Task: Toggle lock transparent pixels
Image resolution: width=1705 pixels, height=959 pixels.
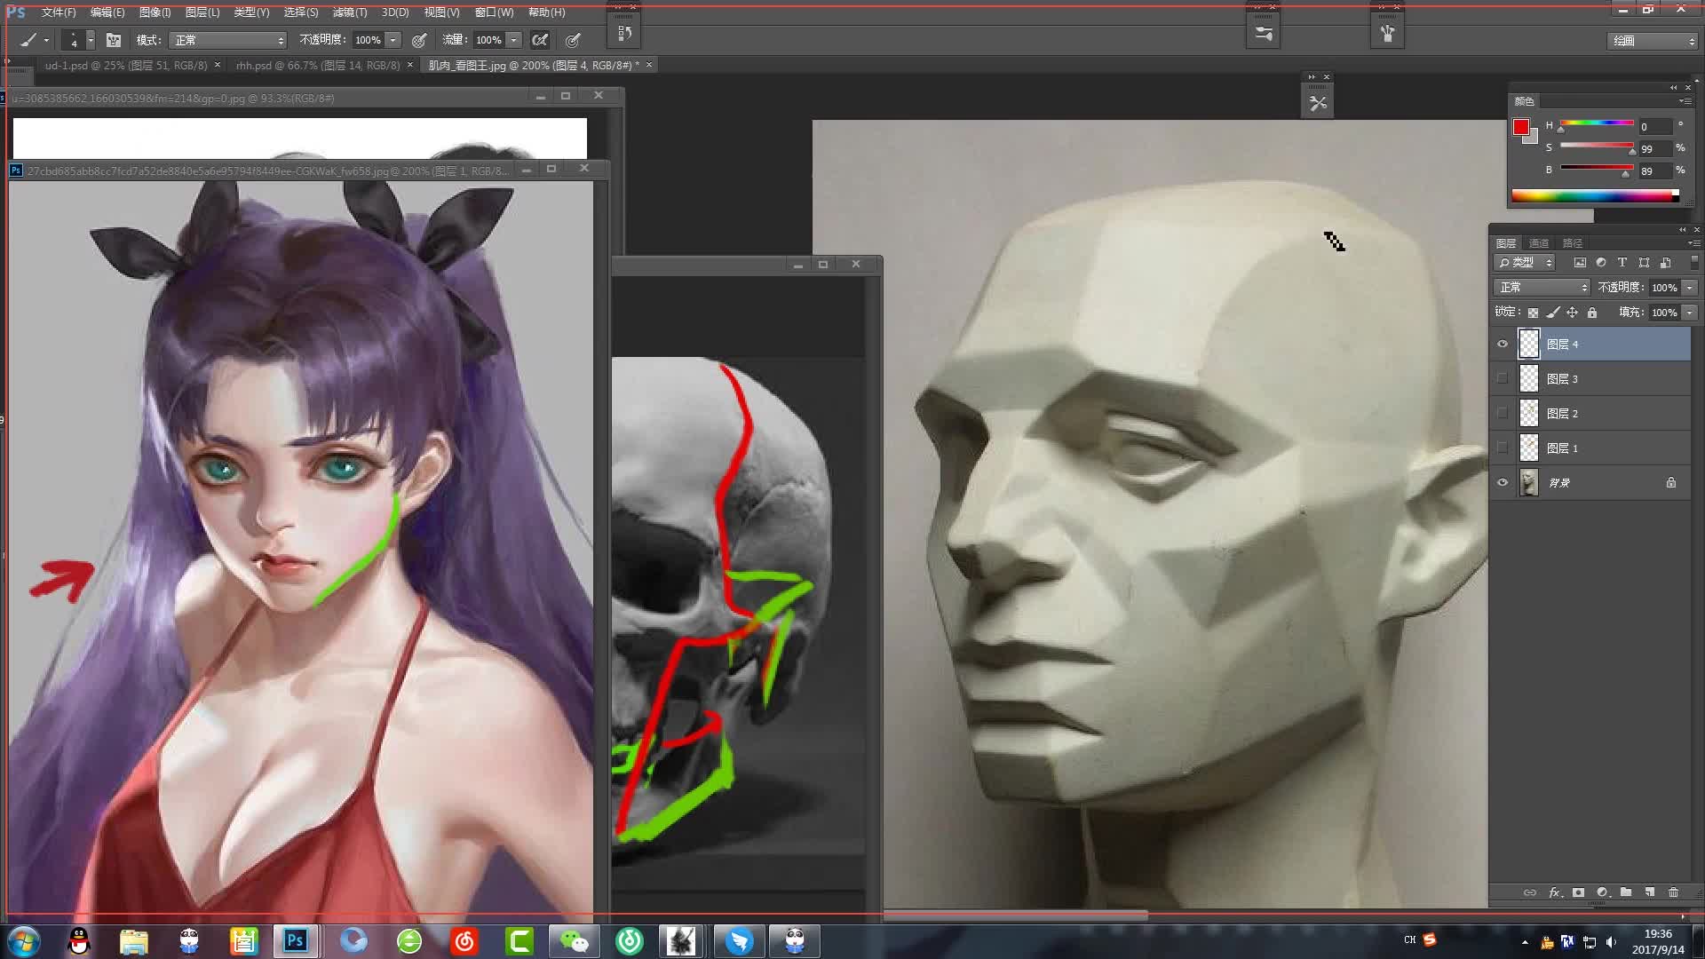Action: [x=1533, y=313]
